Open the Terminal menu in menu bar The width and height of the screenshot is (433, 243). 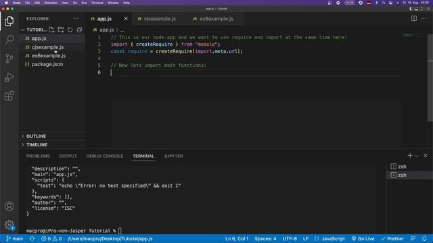pos(97,3)
